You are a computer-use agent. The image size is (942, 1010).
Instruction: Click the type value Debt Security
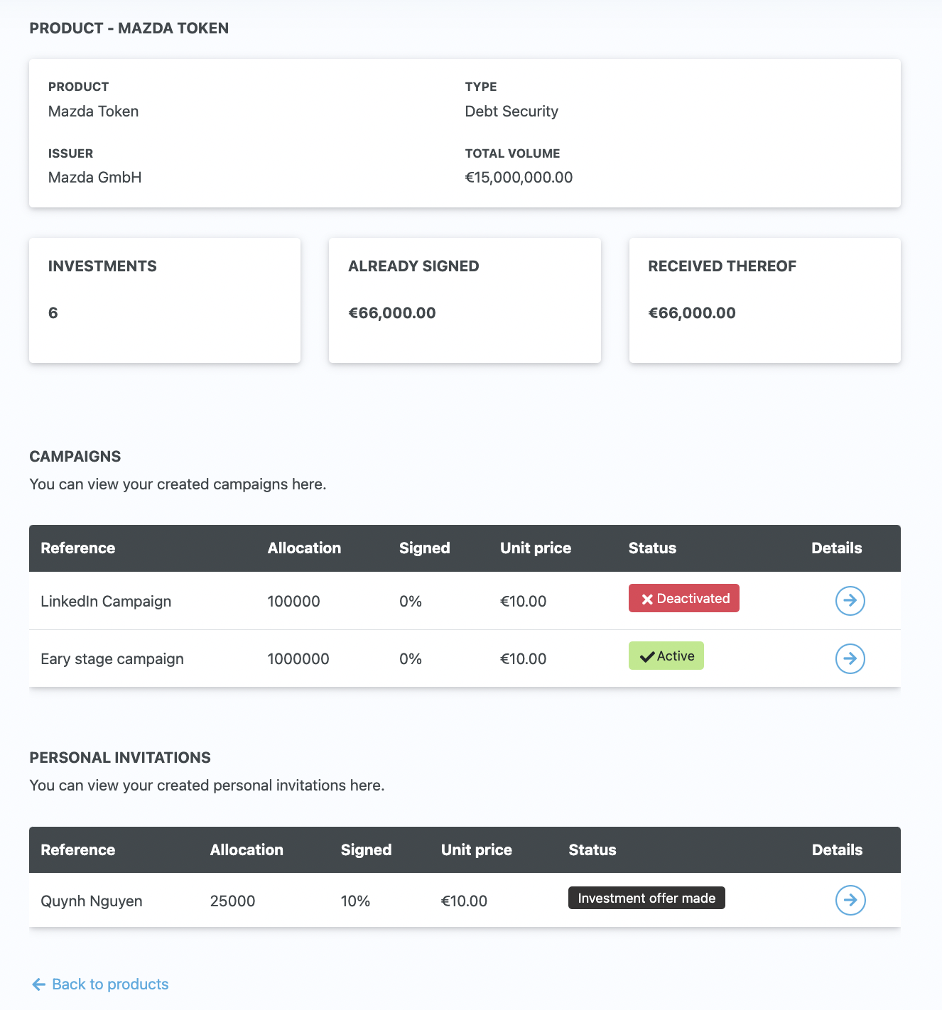511,111
